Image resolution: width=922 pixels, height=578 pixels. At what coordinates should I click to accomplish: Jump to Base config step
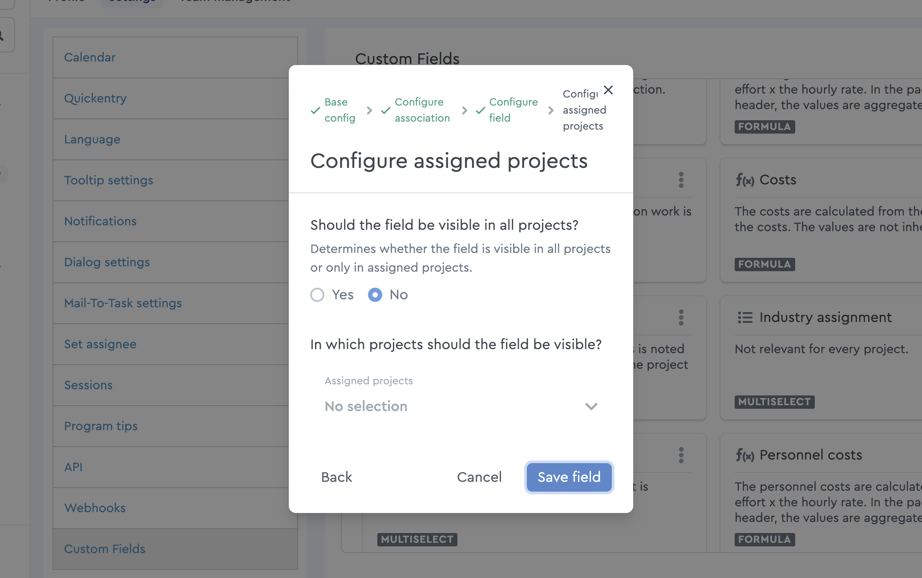340,110
